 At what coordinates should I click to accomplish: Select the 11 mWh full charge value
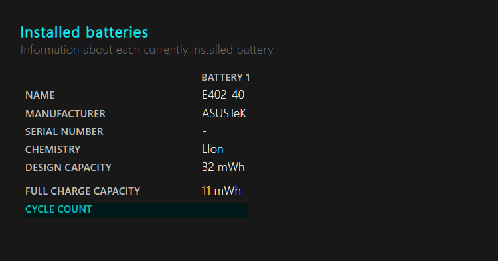221,191
